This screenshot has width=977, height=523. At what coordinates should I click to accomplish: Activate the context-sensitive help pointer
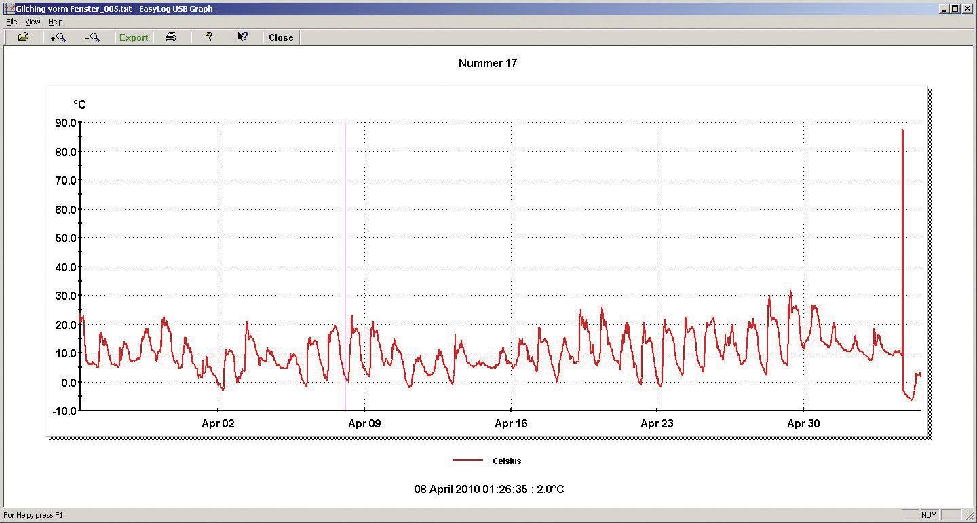243,37
